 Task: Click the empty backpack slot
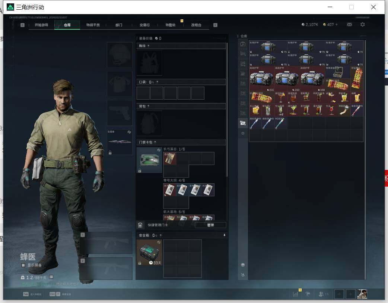click(149, 123)
